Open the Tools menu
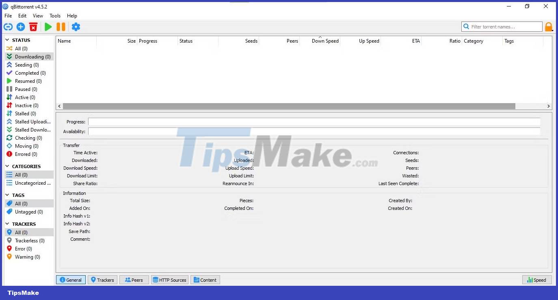The height and width of the screenshot is (300, 558). (55, 16)
